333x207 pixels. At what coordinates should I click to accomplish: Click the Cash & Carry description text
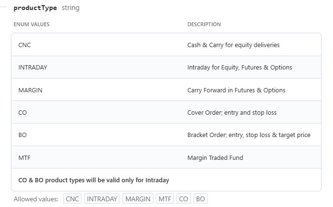[234, 45]
